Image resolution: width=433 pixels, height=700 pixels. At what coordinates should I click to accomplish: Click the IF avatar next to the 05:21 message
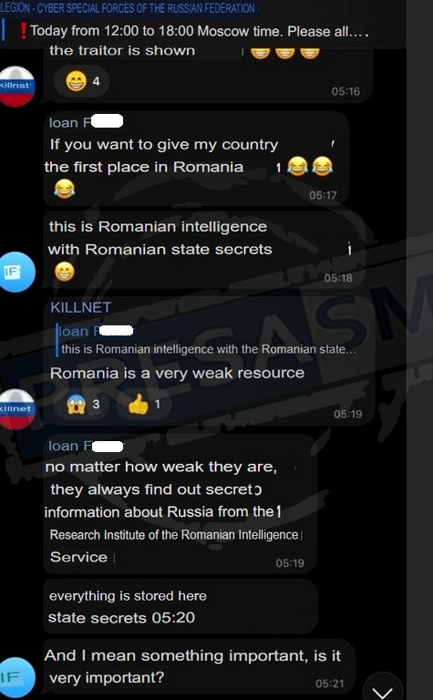(16, 678)
